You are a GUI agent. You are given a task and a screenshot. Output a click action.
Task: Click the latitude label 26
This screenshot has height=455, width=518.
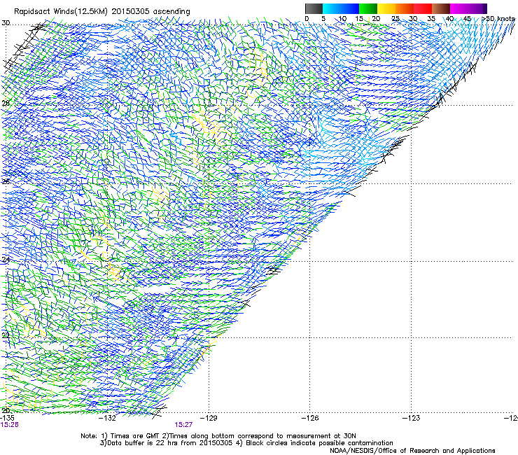pos(6,182)
